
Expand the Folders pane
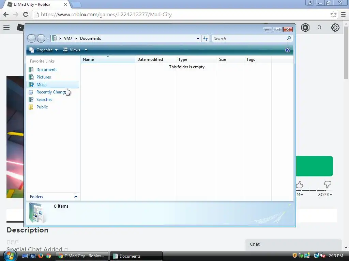[54, 197]
